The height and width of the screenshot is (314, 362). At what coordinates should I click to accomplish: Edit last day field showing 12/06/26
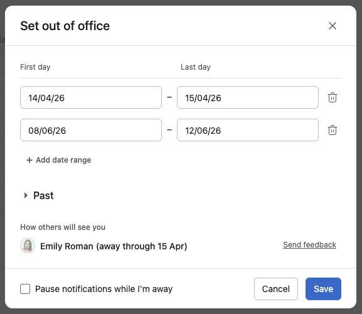(248, 130)
